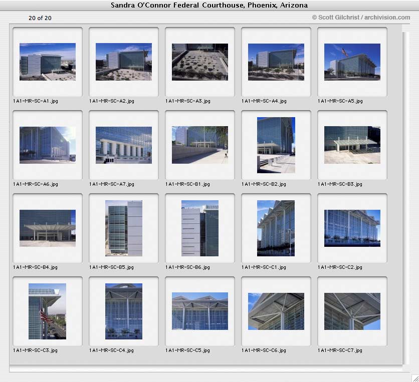Click the '20 of 20' image counter

40,18
